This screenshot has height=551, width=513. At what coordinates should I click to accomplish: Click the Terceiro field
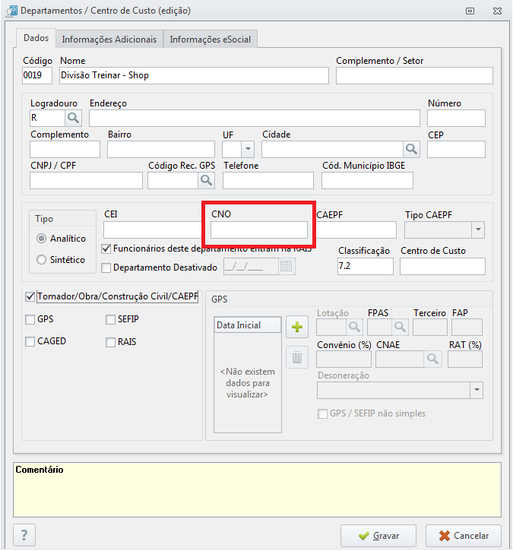coord(429,327)
